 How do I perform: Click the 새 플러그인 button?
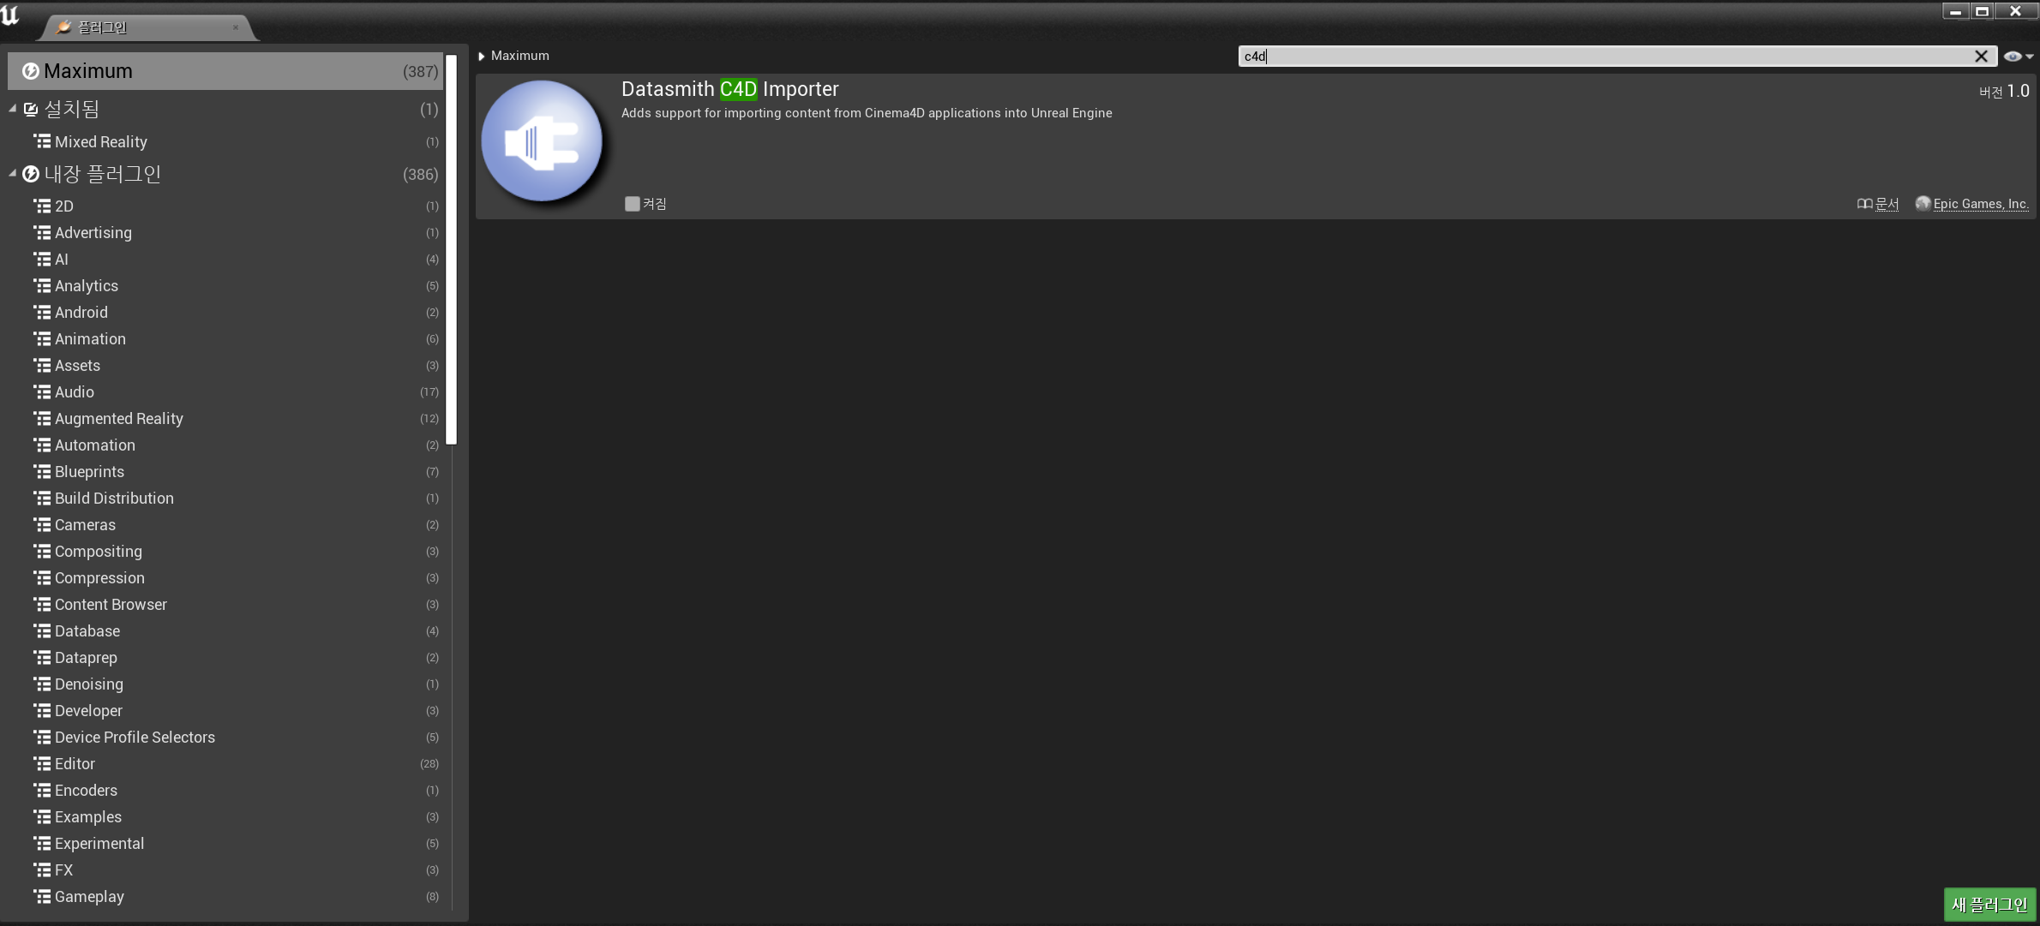click(x=1989, y=905)
